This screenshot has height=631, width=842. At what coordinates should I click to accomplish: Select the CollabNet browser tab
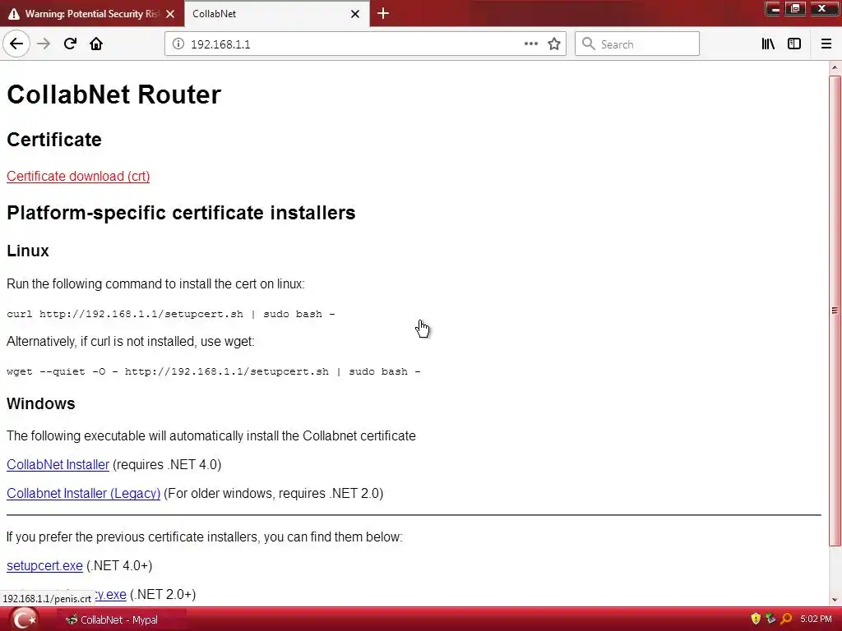(x=277, y=14)
